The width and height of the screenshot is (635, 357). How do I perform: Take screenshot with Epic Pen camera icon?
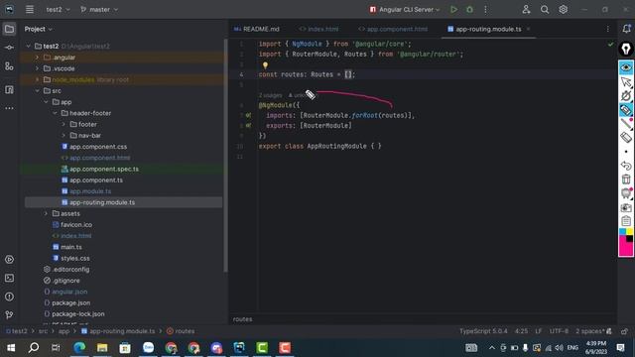pyautogui.click(x=626, y=207)
